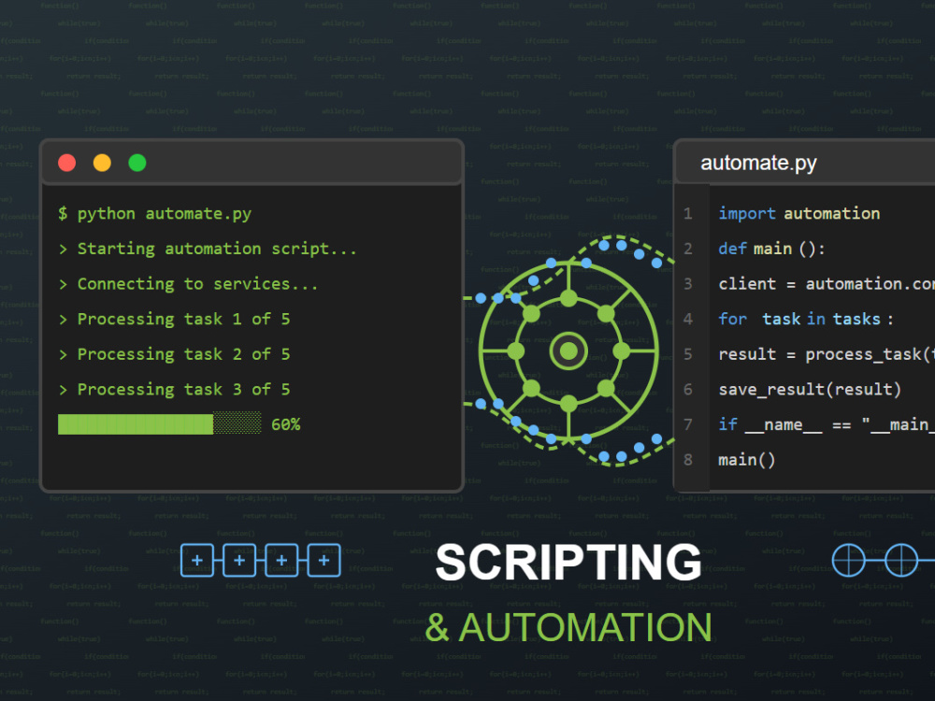Click the "$ python automate.py" command line
This screenshot has width=935, height=701.
pyautogui.click(x=155, y=214)
